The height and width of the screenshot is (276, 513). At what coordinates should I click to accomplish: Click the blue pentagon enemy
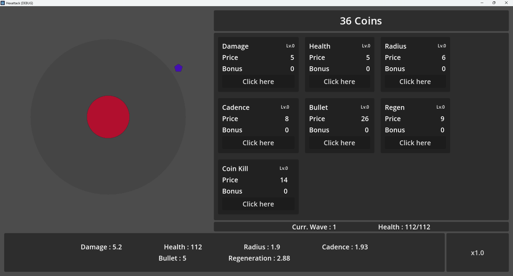(x=178, y=68)
